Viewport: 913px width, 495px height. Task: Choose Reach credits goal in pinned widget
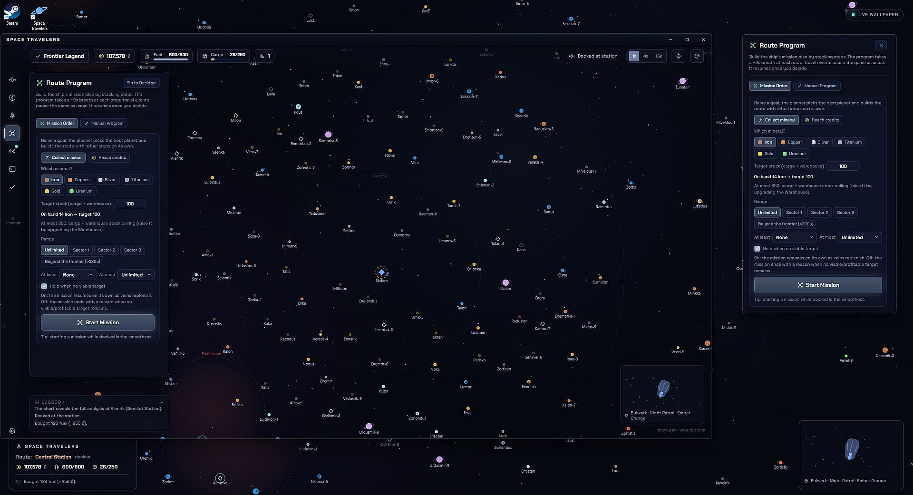(822, 120)
